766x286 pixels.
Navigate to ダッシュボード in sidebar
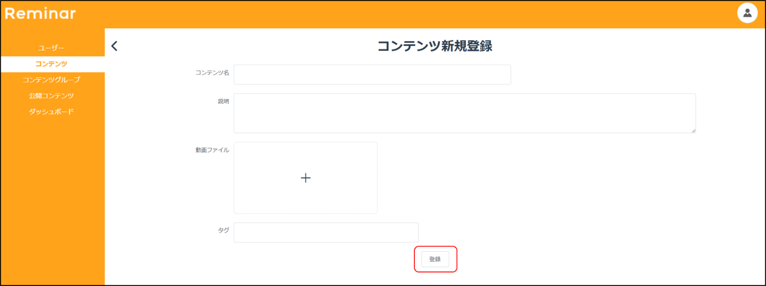pyautogui.click(x=51, y=111)
